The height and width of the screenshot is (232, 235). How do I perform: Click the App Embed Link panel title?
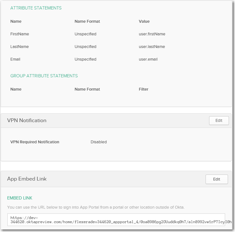click(27, 179)
